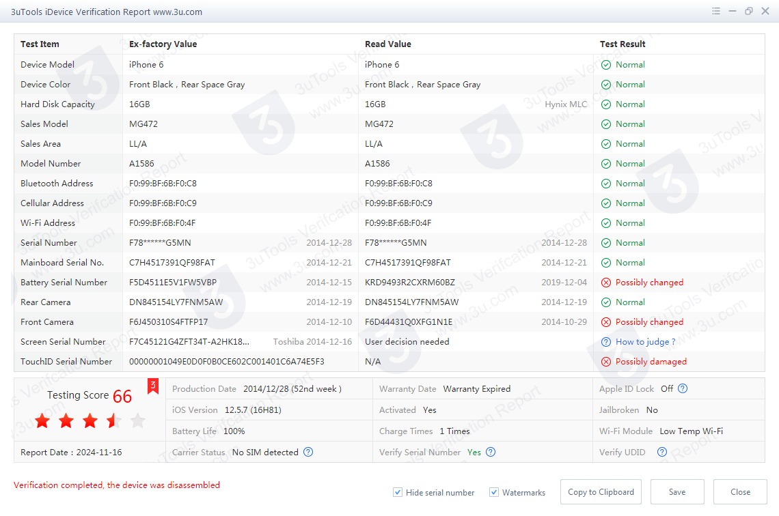The image size is (779, 516).
Task: Click the Production Date 2014/12/28 value
Action: [x=292, y=389]
